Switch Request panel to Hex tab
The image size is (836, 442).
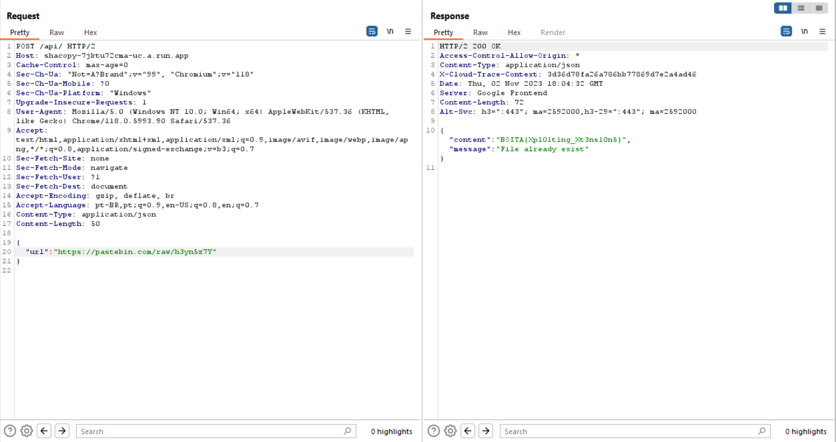90,33
